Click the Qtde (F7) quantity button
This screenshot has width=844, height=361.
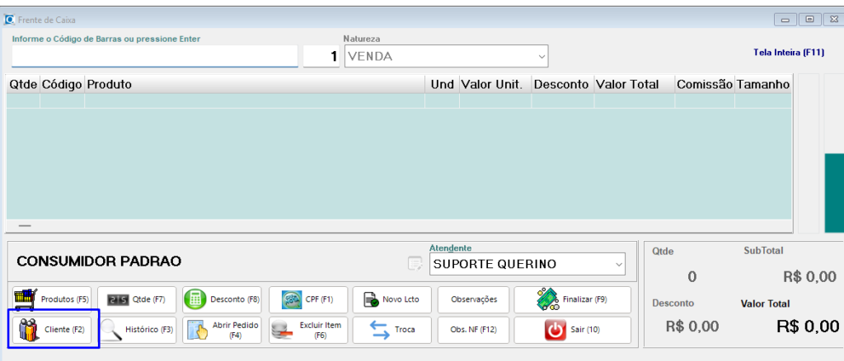137,299
